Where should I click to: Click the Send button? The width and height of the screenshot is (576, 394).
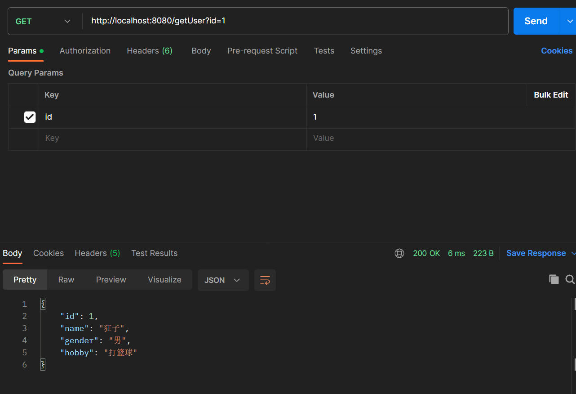coord(536,21)
